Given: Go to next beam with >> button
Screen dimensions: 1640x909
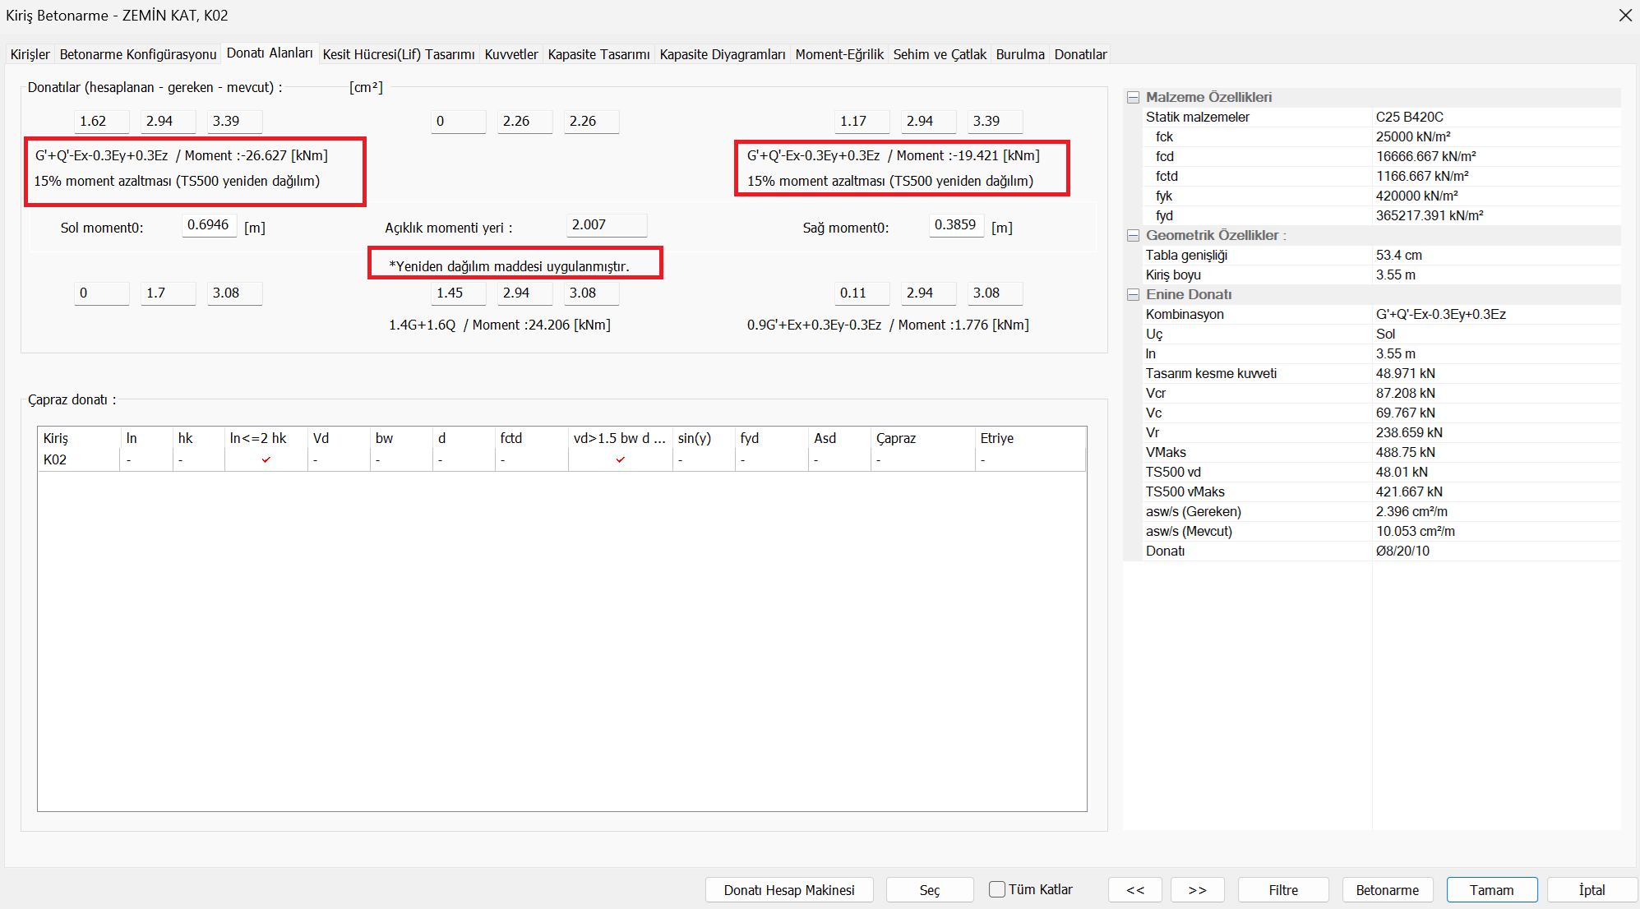Looking at the screenshot, I should pyautogui.click(x=1197, y=890).
